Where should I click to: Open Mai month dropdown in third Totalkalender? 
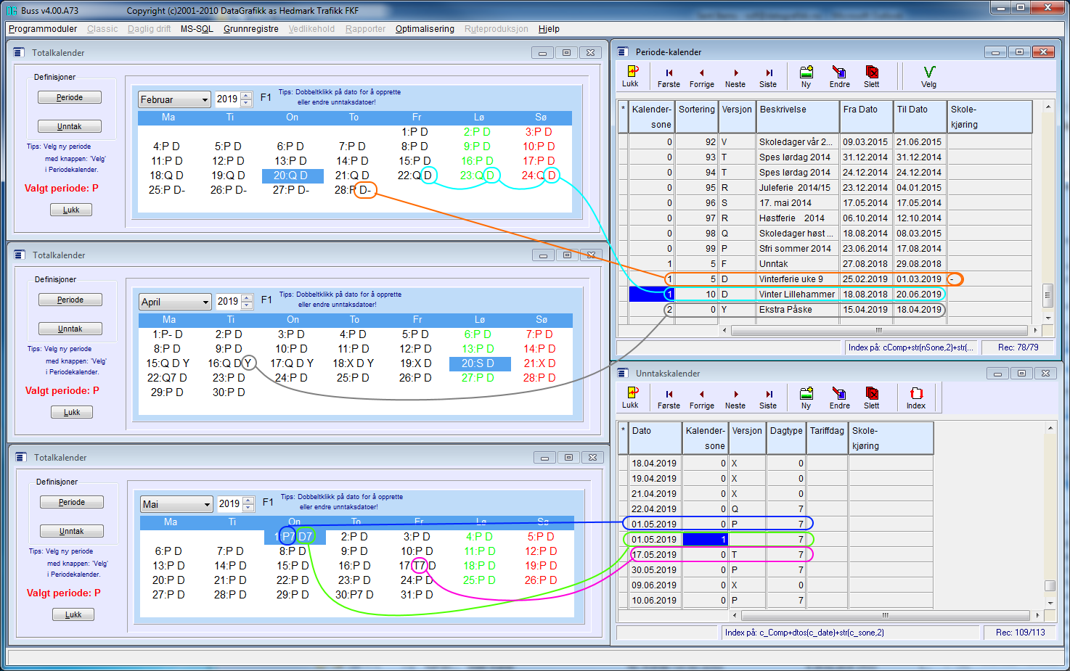tap(207, 504)
